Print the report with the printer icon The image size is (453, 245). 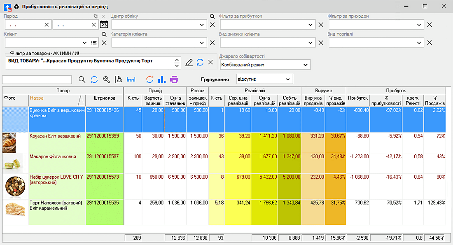click(x=174, y=79)
